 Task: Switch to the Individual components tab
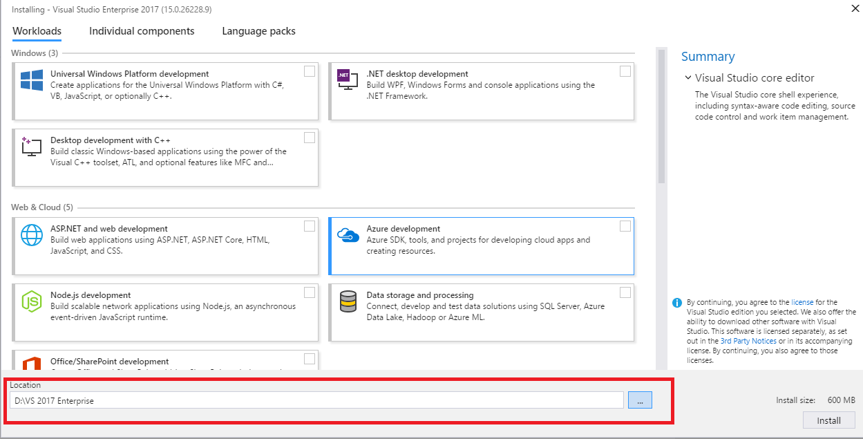click(x=142, y=31)
